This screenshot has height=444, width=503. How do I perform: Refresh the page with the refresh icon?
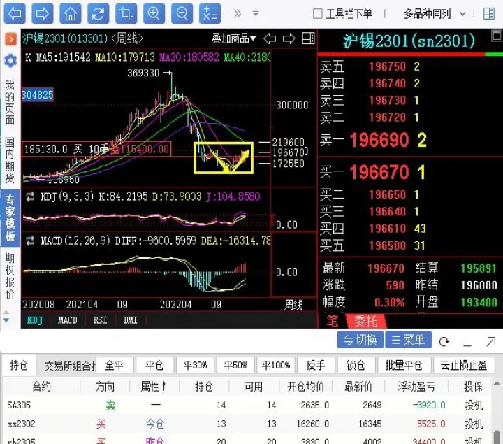pos(99,13)
